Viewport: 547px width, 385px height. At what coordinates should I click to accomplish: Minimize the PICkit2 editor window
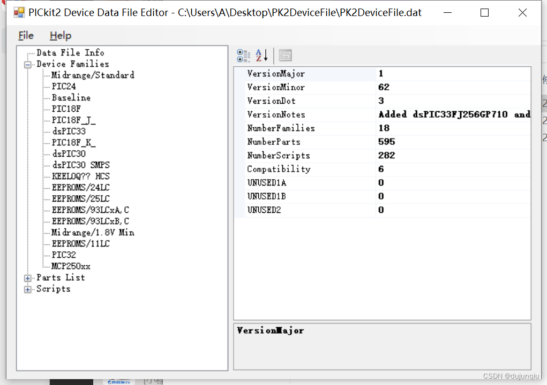447,13
